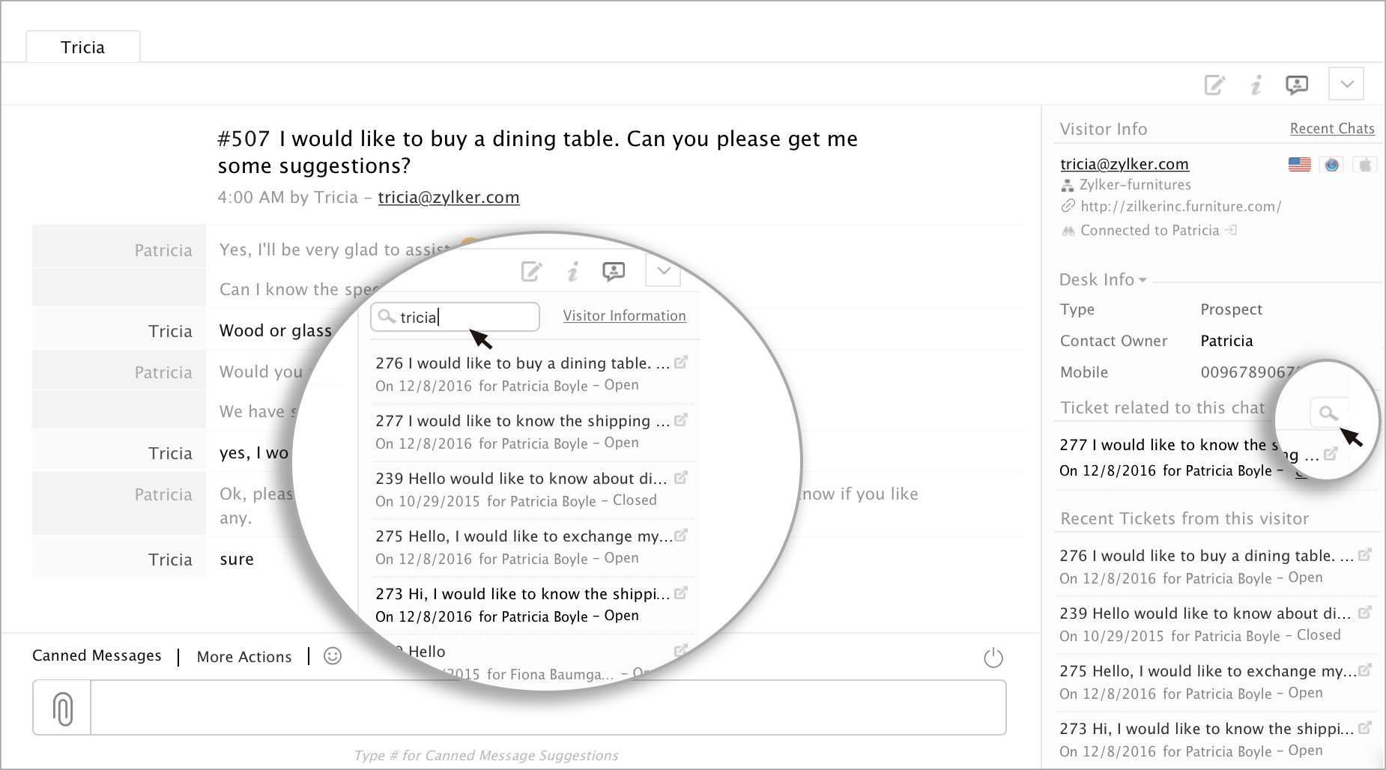Viewport: 1386px width, 770px height.
Task: Click the edit notes pencil icon in top toolbar
Action: 1214,85
